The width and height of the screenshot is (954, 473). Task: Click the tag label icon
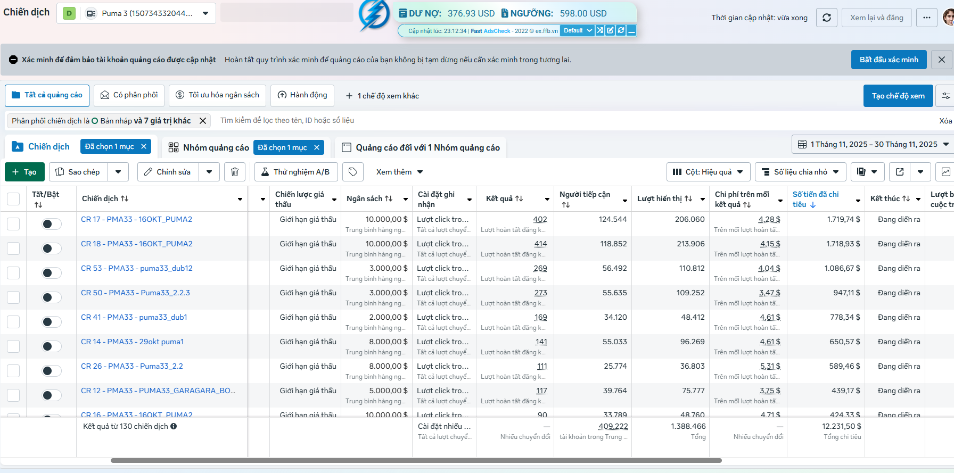[353, 172]
